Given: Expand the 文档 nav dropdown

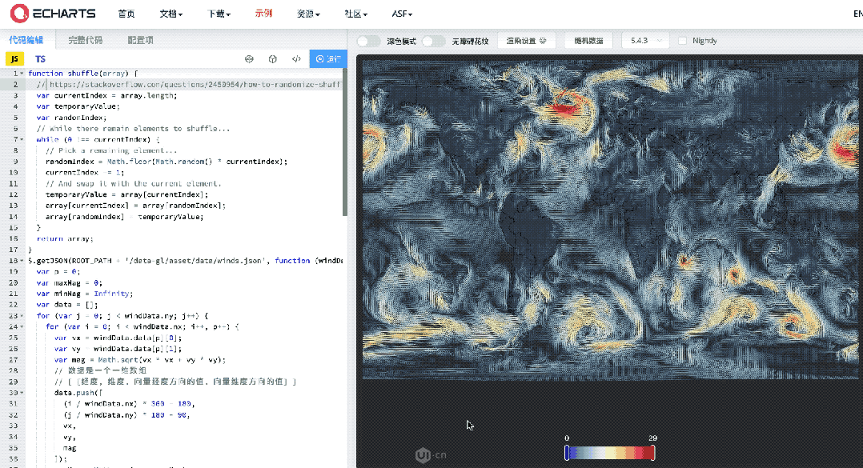Looking at the screenshot, I should click(171, 14).
